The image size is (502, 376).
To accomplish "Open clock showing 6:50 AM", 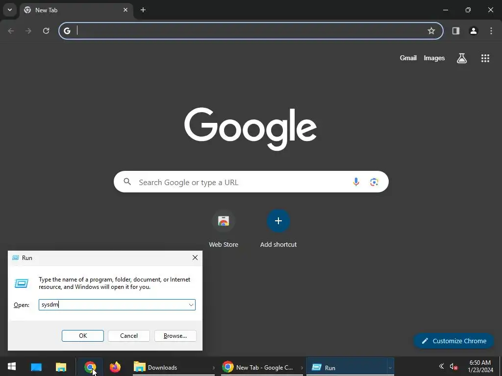I will coord(480,366).
